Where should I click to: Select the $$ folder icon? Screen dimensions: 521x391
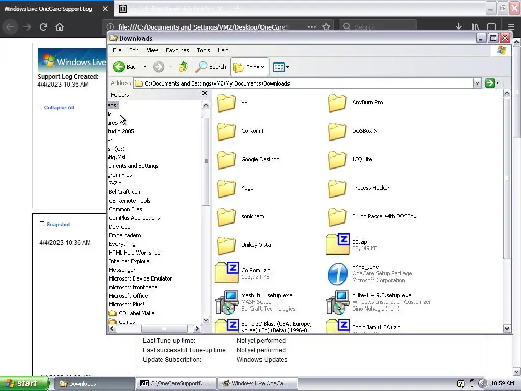point(226,103)
